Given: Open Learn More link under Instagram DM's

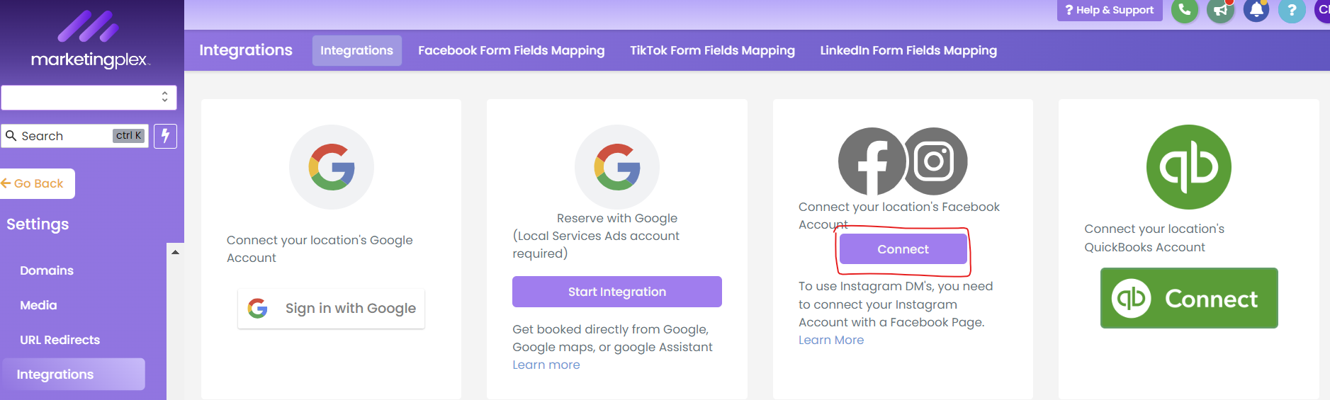Looking at the screenshot, I should [831, 340].
